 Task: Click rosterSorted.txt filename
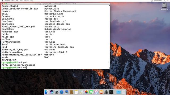55,16
